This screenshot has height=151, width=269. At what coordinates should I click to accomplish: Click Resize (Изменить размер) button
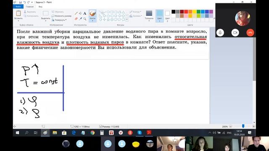click(61, 16)
